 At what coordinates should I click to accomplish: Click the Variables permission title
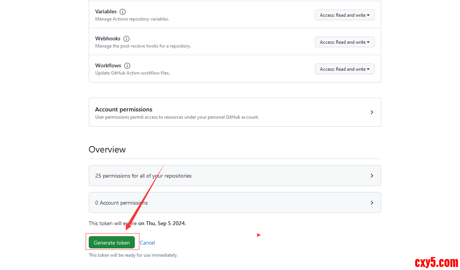point(106,12)
